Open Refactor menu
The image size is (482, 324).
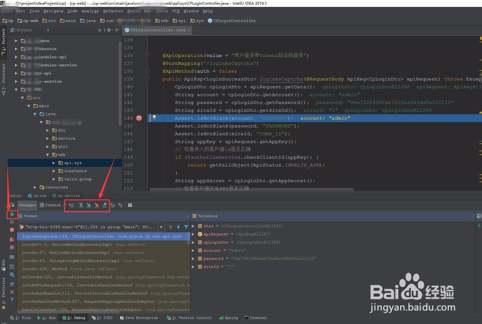(x=113, y=11)
